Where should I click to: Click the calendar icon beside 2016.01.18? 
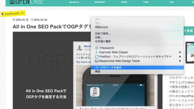pos(14,20)
